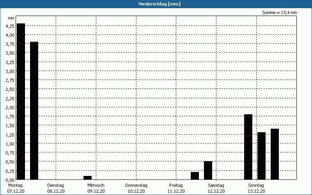
Task: Click the '1,75' y-axis value
Action: point(10,117)
